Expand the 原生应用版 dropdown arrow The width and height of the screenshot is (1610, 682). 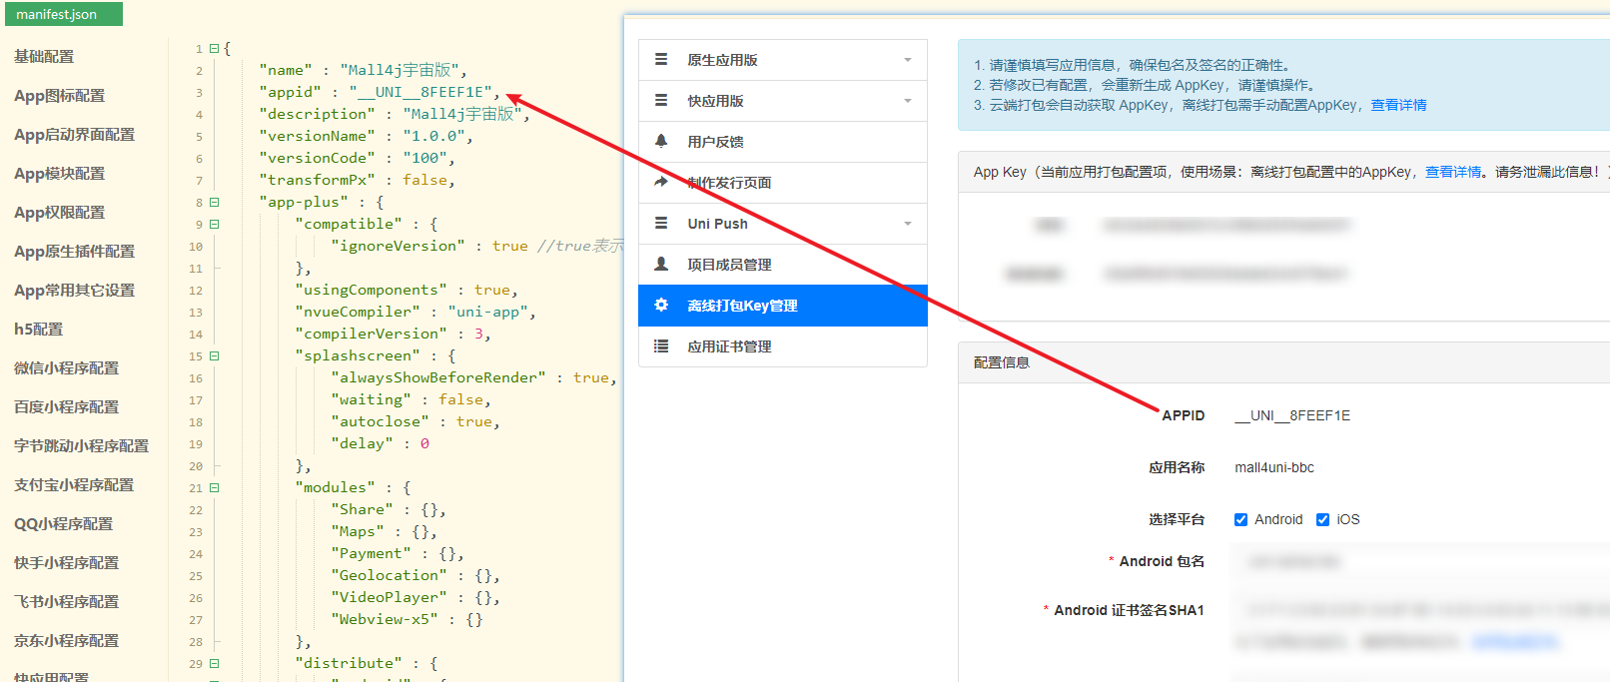click(907, 60)
